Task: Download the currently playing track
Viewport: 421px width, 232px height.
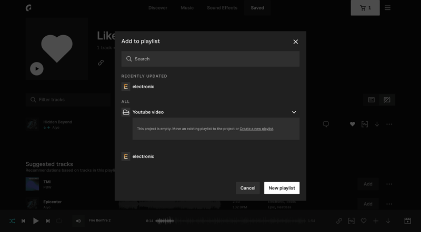Action: point(388,221)
